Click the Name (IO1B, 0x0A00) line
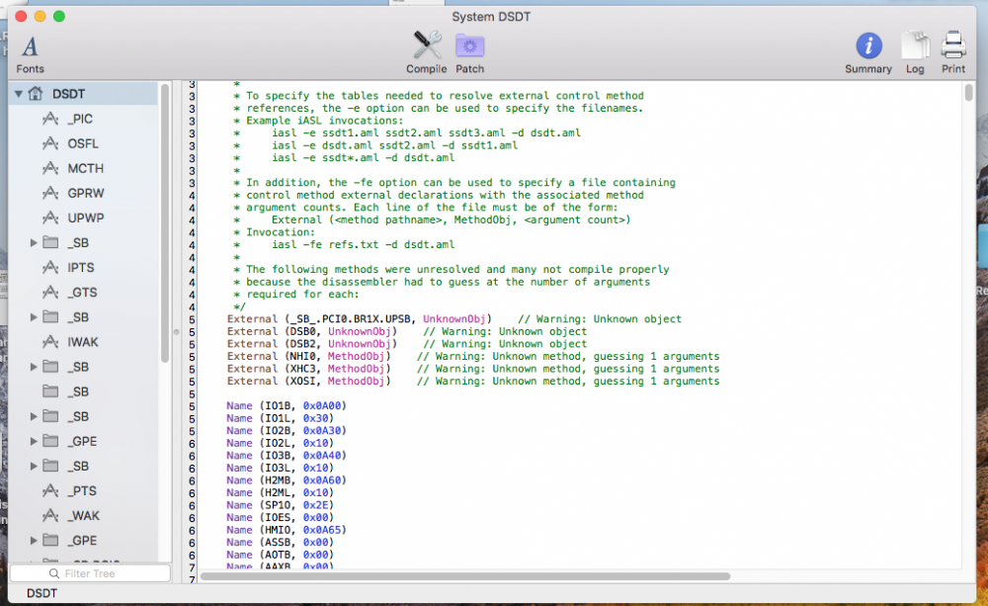This screenshot has width=988, height=606. pos(287,405)
